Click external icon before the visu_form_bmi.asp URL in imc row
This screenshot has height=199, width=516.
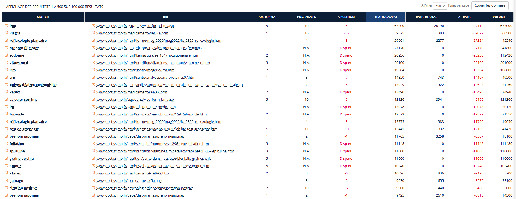click(93, 26)
